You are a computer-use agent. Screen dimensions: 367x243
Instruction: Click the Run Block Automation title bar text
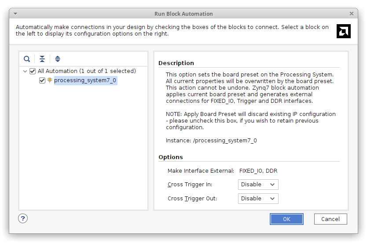(183, 14)
